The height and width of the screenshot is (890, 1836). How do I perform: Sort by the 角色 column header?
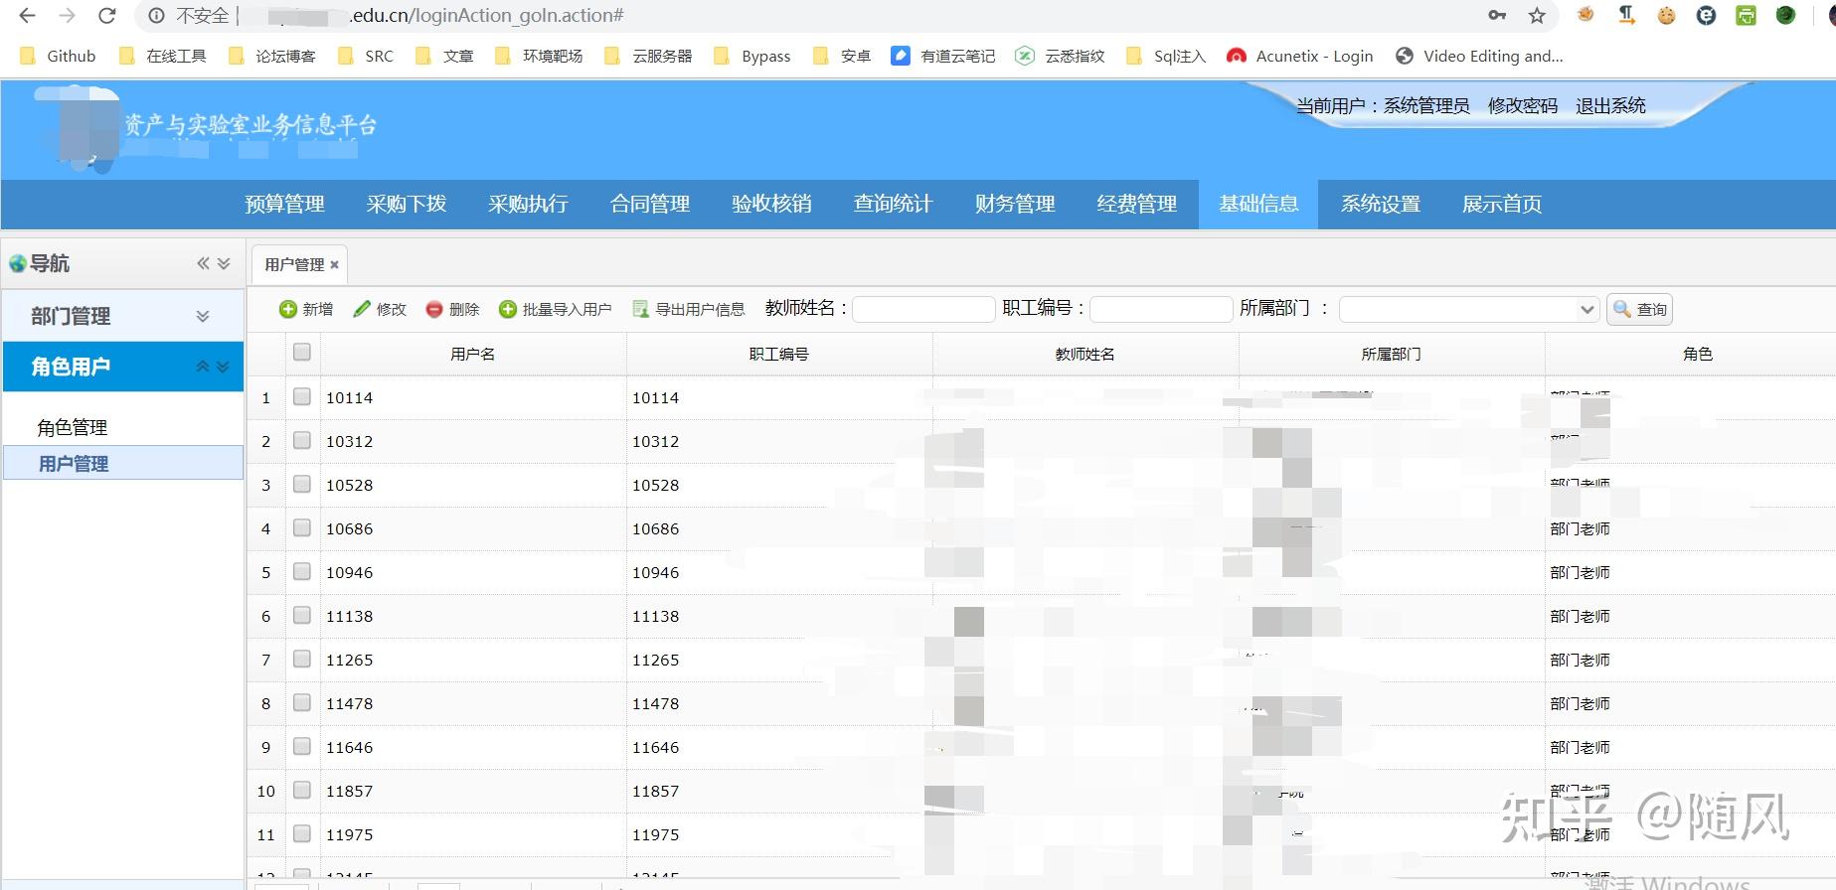point(1698,354)
